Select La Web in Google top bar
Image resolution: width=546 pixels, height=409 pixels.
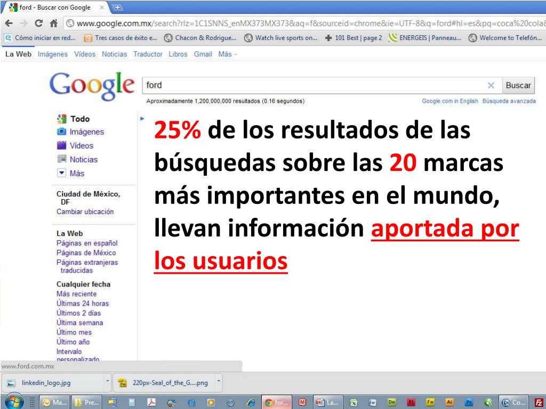[18, 54]
